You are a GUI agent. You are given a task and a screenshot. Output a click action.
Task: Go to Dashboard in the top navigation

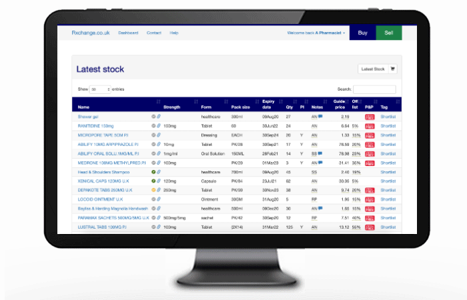(x=128, y=33)
